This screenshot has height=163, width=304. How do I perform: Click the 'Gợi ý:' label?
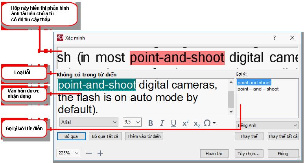click(x=241, y=74)
